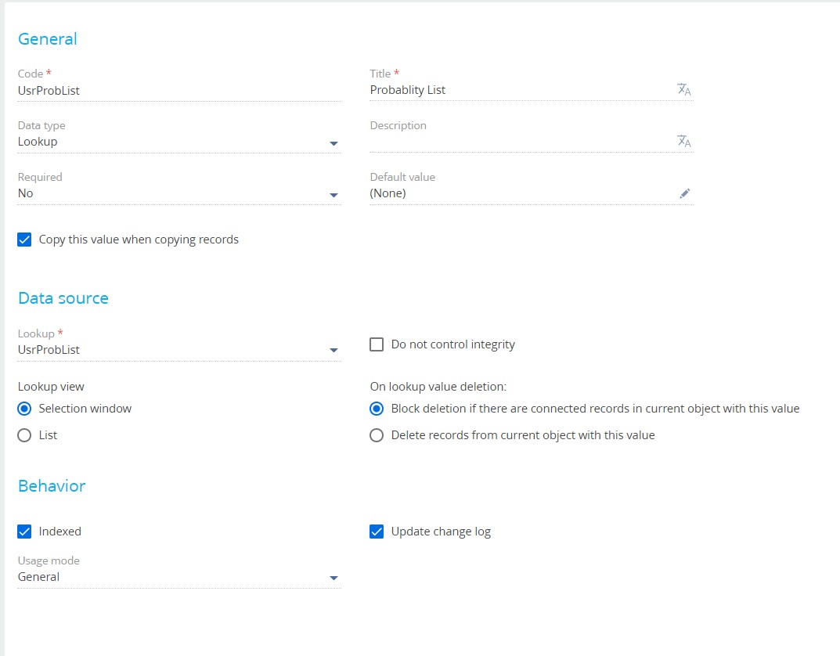
Task: Open translation icon for Description field
Action: 683,141
